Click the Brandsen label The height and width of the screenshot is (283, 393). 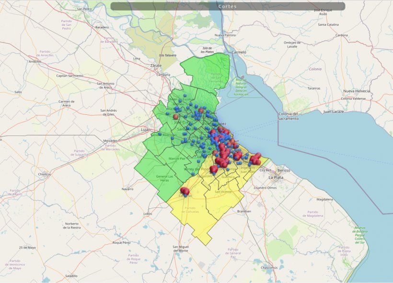244,211
